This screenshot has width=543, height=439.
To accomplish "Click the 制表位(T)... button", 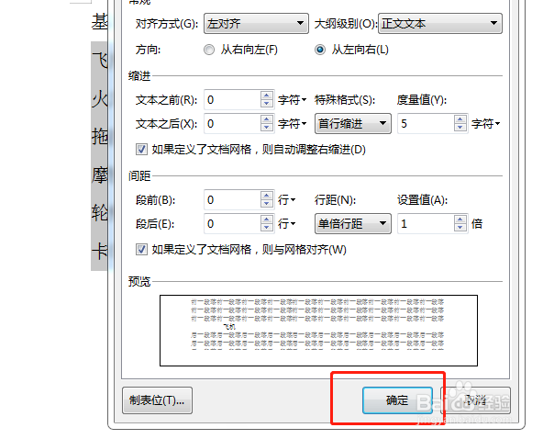I will pyautogui.click(x=157, y=400).
